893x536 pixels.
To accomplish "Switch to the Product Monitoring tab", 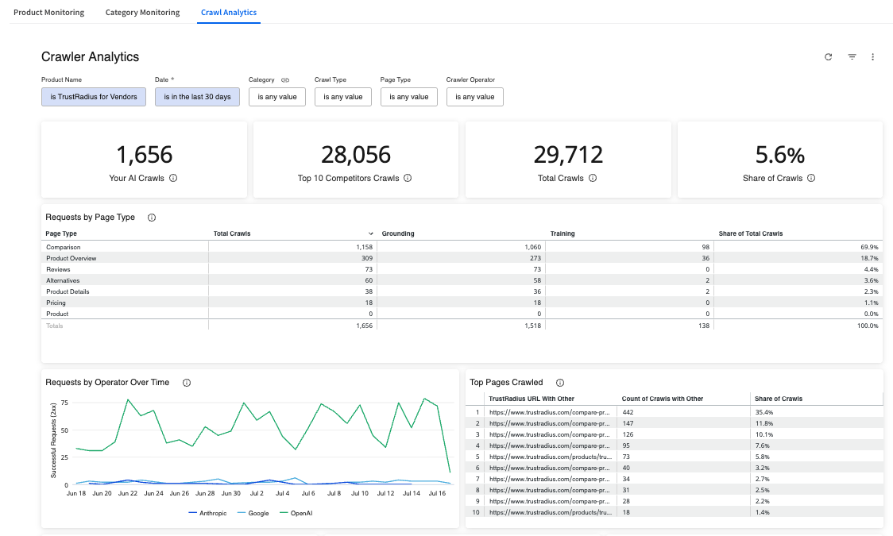I will [x=49, y=12].
